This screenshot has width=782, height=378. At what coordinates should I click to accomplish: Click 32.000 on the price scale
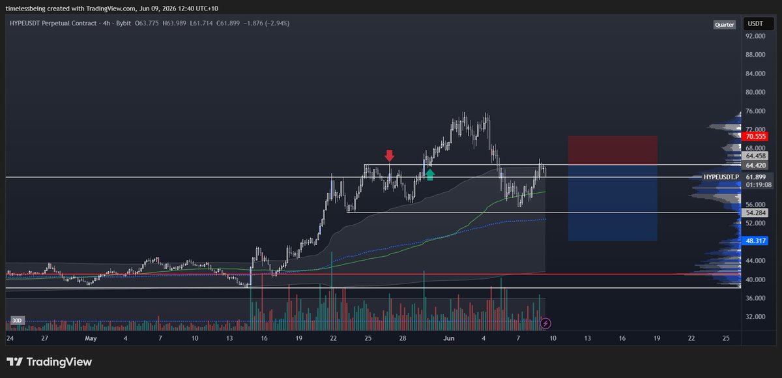tap(755, 317)
